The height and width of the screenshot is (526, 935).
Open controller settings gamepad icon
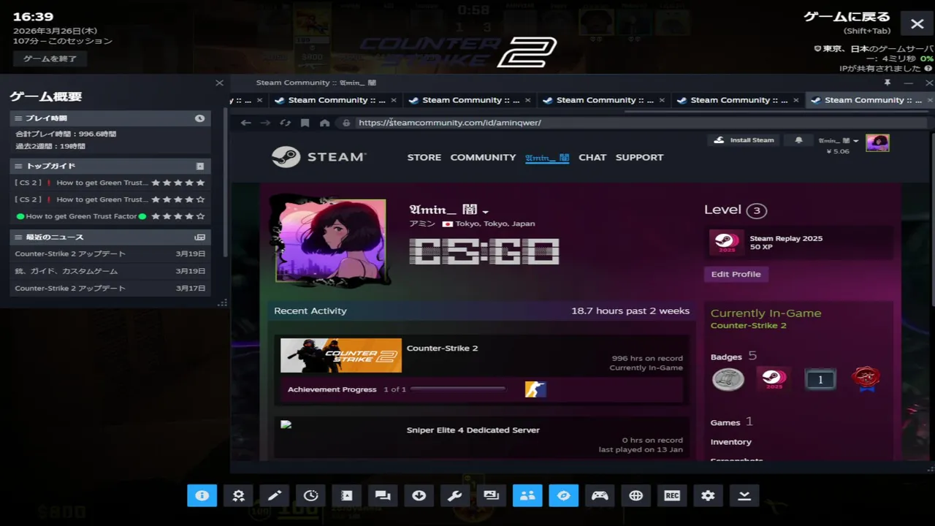tap(600, 495)
